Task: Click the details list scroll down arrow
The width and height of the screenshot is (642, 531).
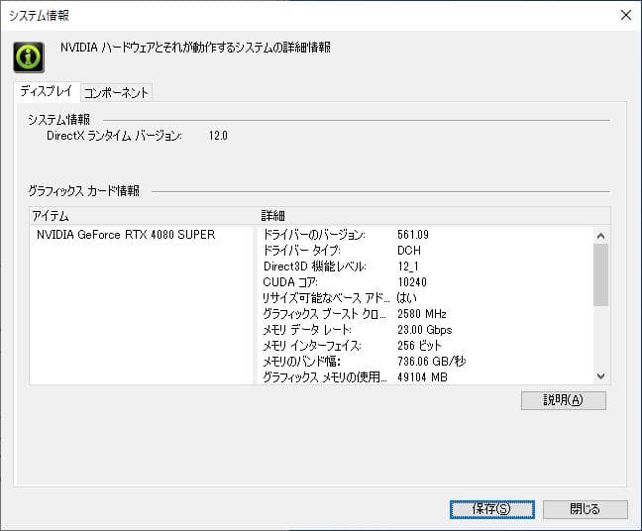Action: [x=600, y=375]
